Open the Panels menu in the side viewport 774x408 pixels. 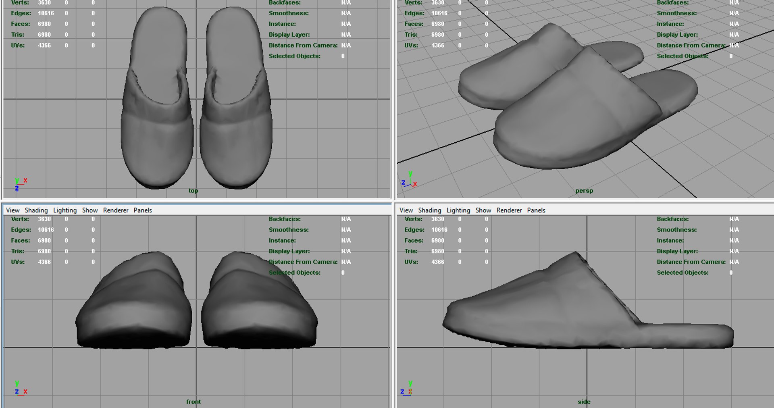tap(536, 210)
